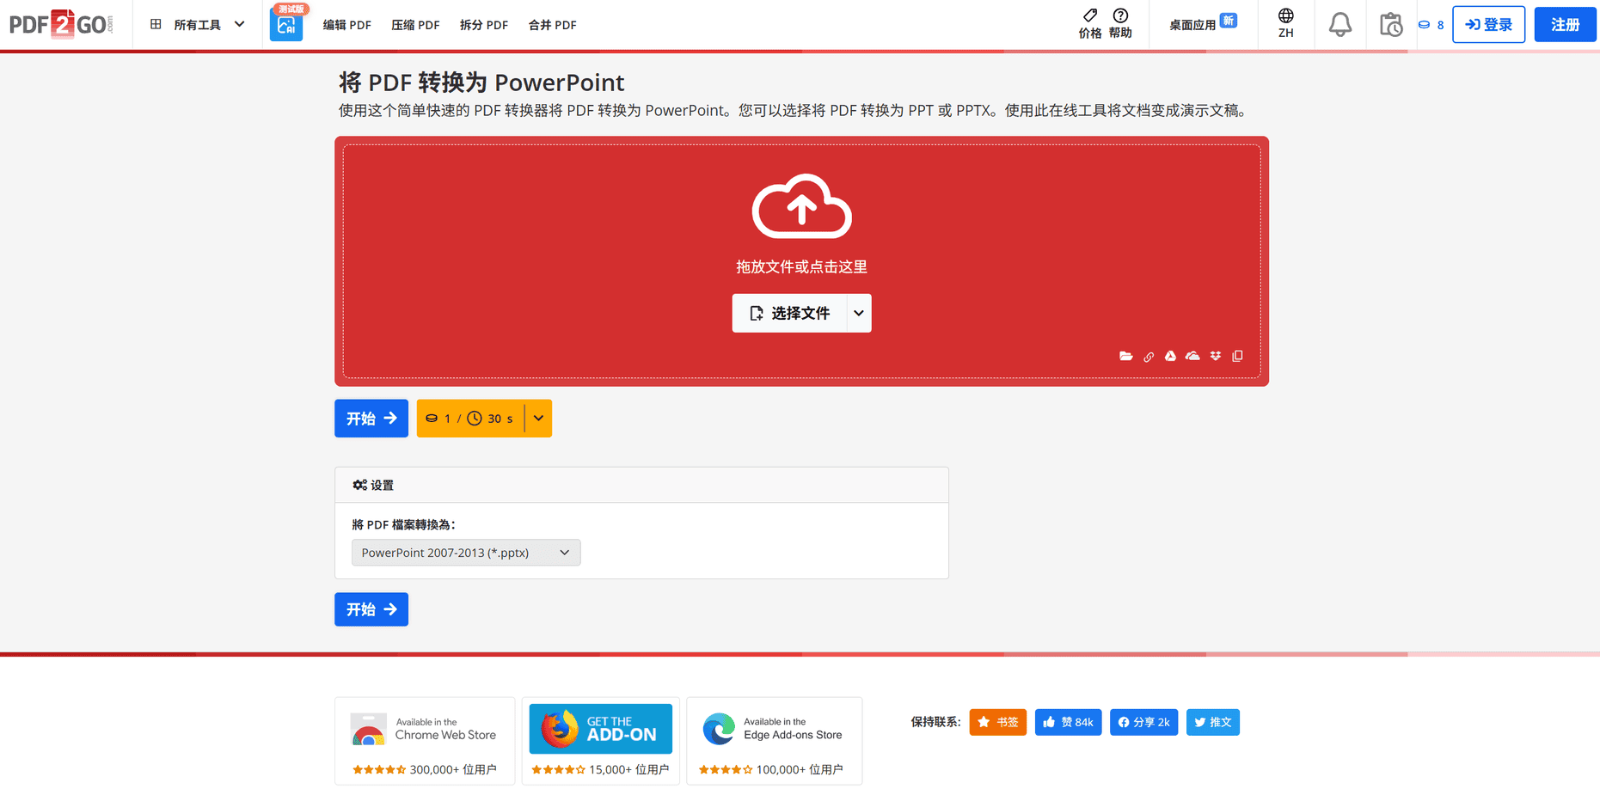The height and width of the screenshot is (789, 1600).
Task: Import from Dropbox icon
Action: point(1216,356)
